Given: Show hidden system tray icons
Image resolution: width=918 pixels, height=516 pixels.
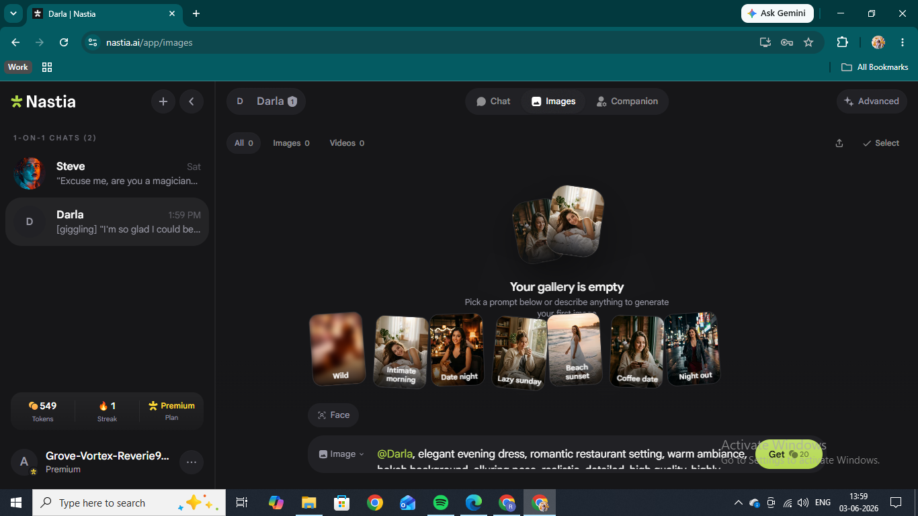Looking at the screenshot, I should 739,503.
